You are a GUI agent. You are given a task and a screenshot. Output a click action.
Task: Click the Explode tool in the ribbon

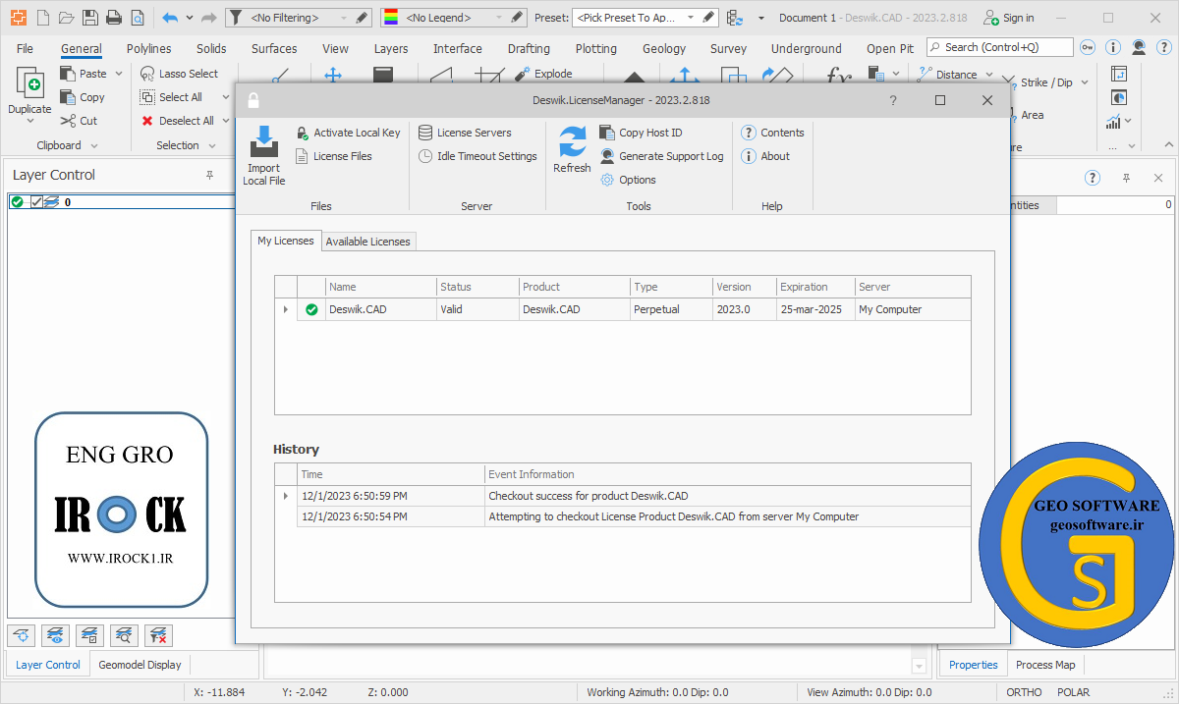click(x=543, y=74)
